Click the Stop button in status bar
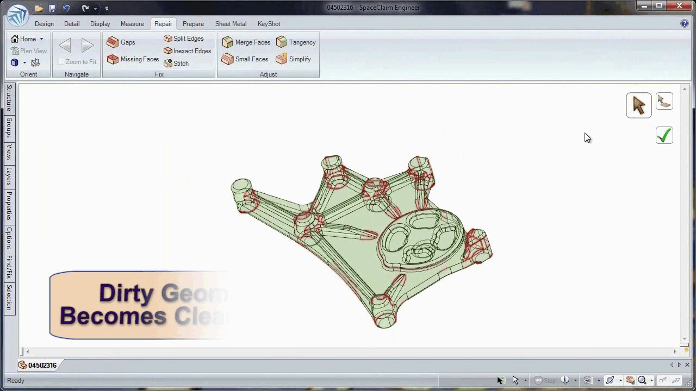696x391 pixels. [545, 381]
